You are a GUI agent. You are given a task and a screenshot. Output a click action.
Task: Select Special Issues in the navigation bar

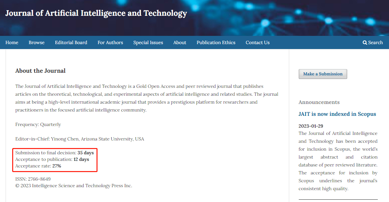tap(148, 43)
